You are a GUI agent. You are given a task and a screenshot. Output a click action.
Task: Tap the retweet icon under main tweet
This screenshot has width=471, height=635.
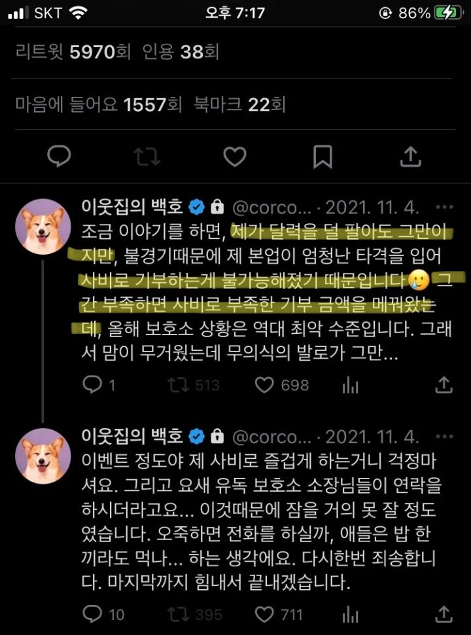(147, 156)
